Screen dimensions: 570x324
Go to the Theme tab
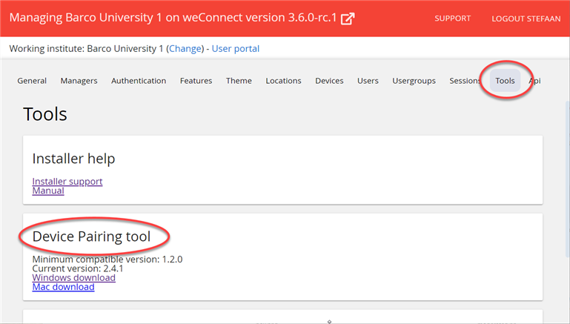click(x=239, y=81)
